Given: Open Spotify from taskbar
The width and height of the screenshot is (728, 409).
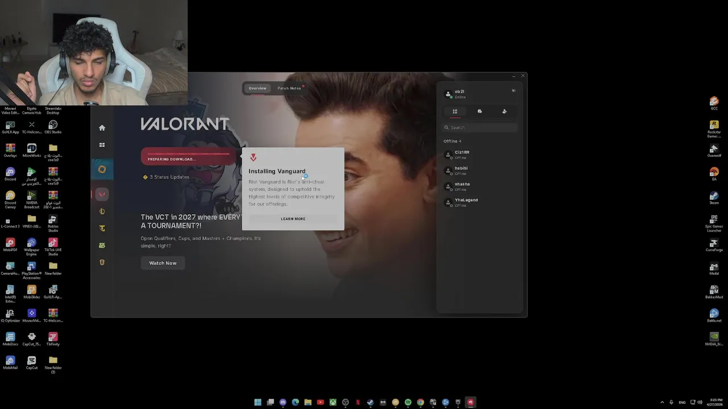Looking at the screenshot, I should coord(408,402).
